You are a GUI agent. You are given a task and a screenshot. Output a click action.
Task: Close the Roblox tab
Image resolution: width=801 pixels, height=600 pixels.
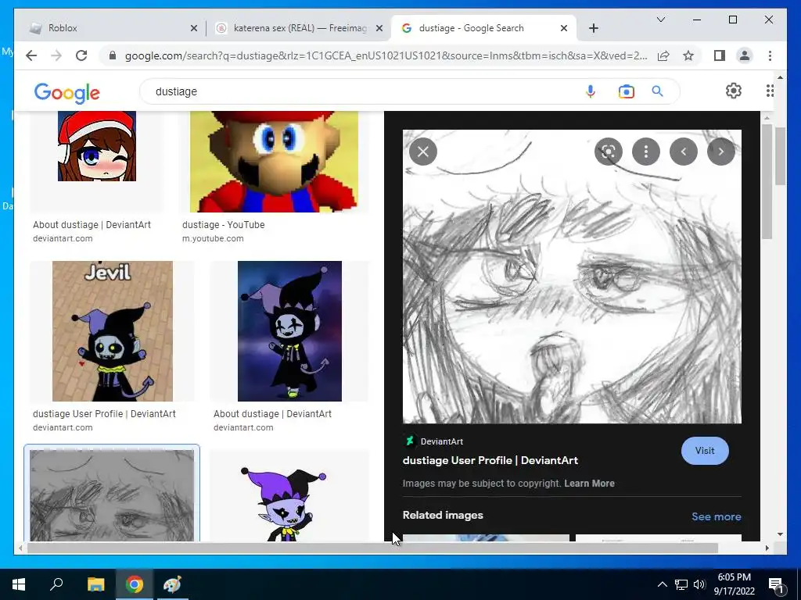pyautogui.click(x=194, y=28)
